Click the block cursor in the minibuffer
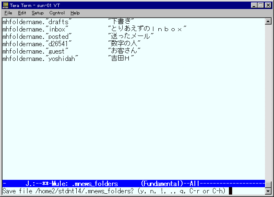This screenshot has height=197, width=274. [231, 191]
